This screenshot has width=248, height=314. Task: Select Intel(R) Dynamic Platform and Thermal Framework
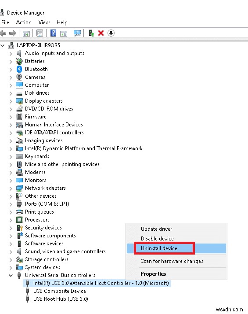click(83, 148)
